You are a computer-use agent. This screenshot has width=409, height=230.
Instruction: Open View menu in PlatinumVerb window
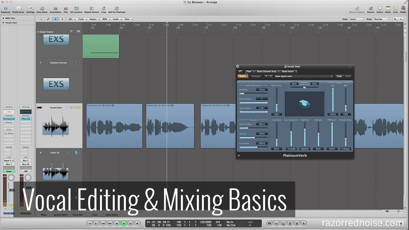pyautogui.click(x=250, y=72)
